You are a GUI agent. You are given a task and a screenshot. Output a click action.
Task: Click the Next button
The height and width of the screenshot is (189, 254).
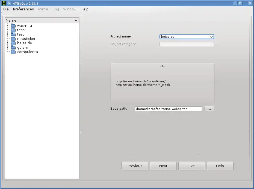tap(163, 166)
